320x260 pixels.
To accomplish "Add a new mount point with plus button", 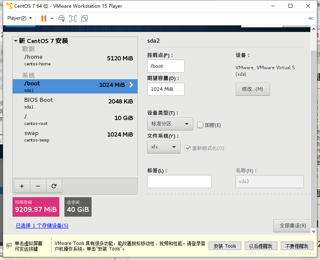I will [x=22, y=186].
